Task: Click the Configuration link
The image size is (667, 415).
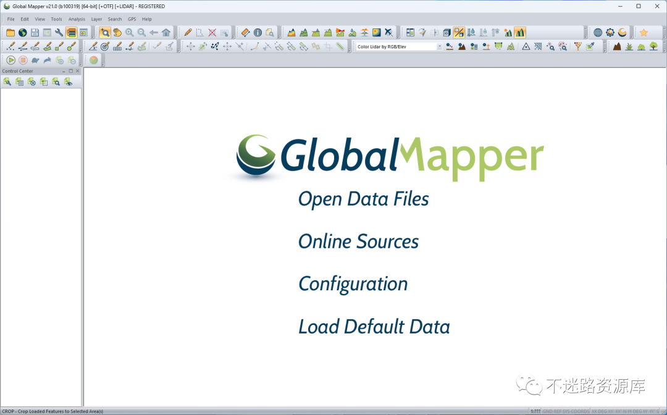Action: click(x=353, y=285)
